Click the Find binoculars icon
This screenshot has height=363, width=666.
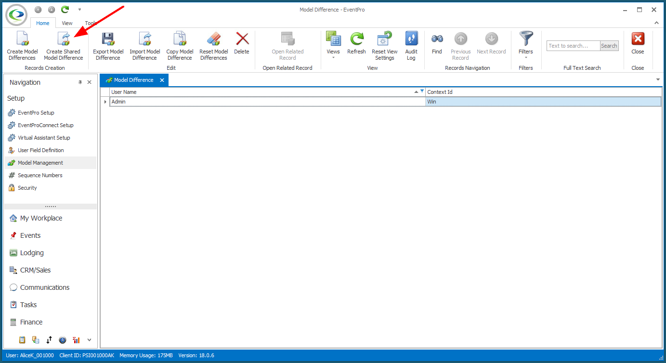click(437, 39)
